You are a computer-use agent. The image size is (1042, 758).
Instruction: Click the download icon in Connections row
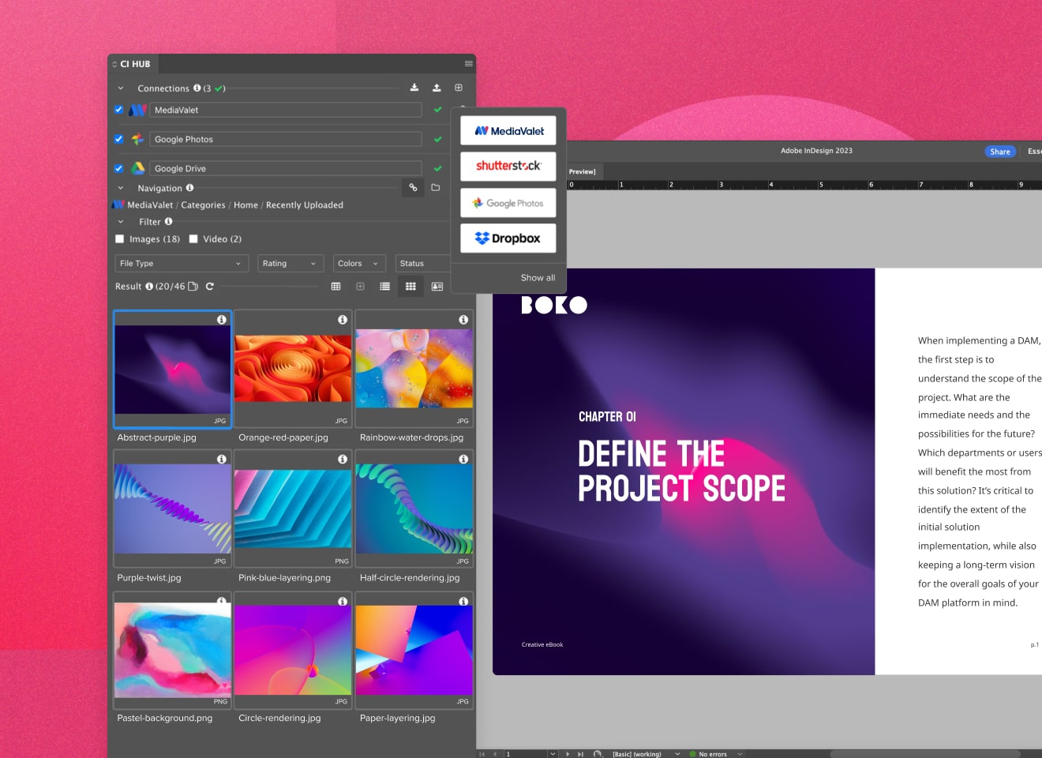pos(414,88)
